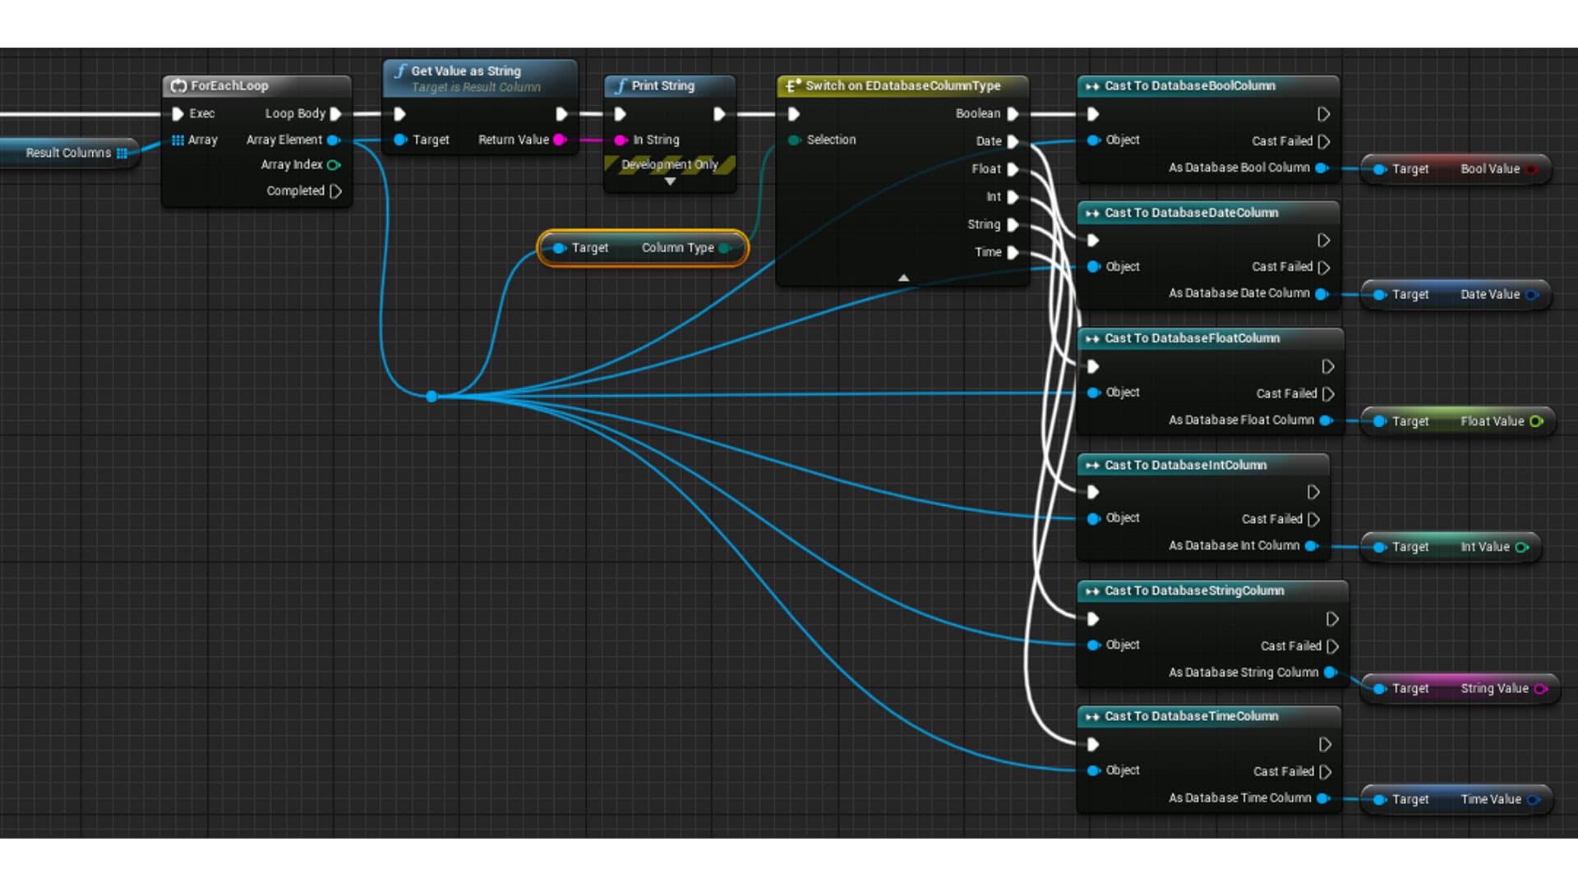The image size is (1578, 887).
Task: Select the Cast To DatabaseDateColumn node header
Action: (x=1192, y=213)
